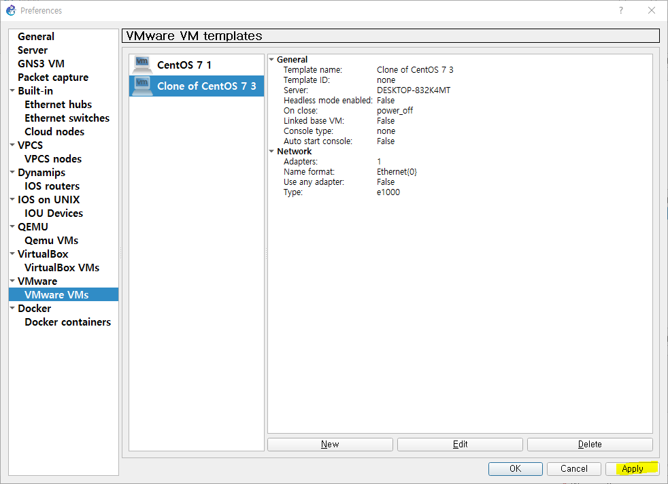This screenshot has width=668, height=484.
Task: Select IOS routers in the sidebar
Action: point(52,186)
